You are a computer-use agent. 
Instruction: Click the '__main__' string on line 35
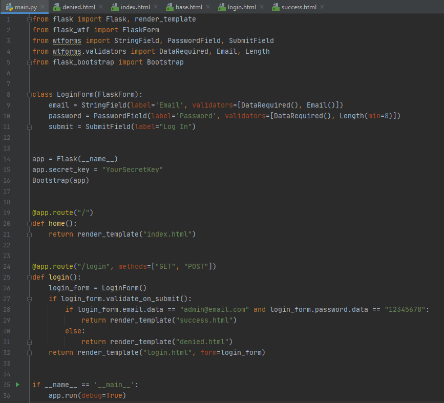114,385
